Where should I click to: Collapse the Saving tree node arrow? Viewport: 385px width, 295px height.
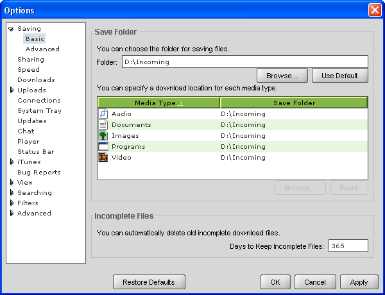click(11, 29)
